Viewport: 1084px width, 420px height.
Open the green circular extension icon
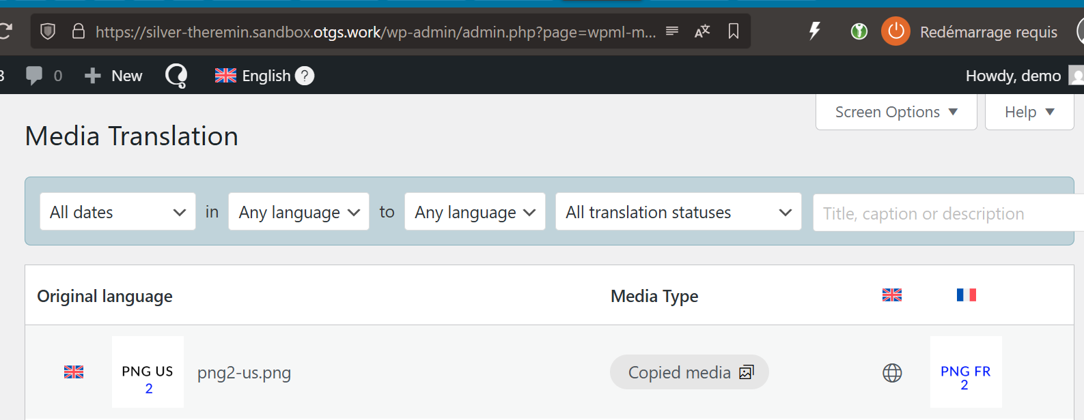(859, 31)
